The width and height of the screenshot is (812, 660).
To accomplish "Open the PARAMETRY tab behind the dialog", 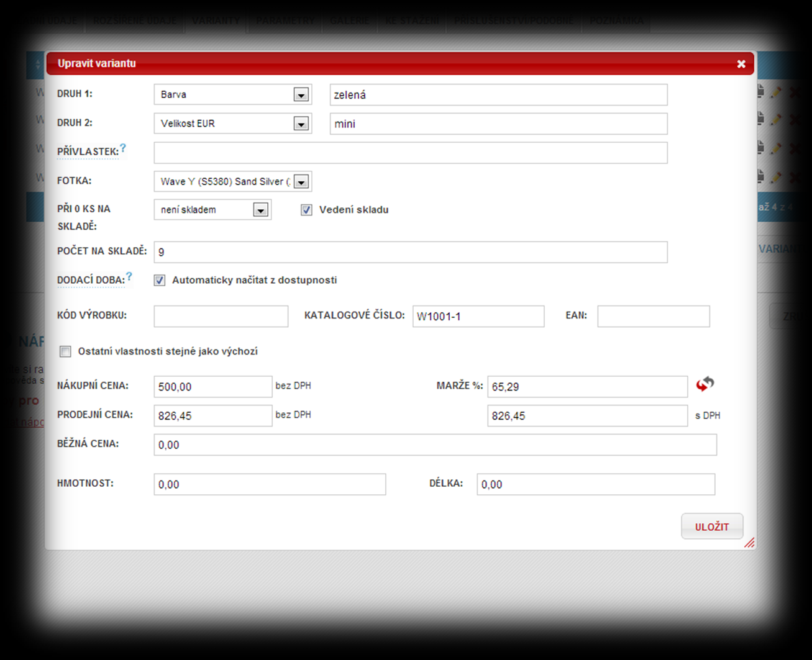I will pos(285,20).
